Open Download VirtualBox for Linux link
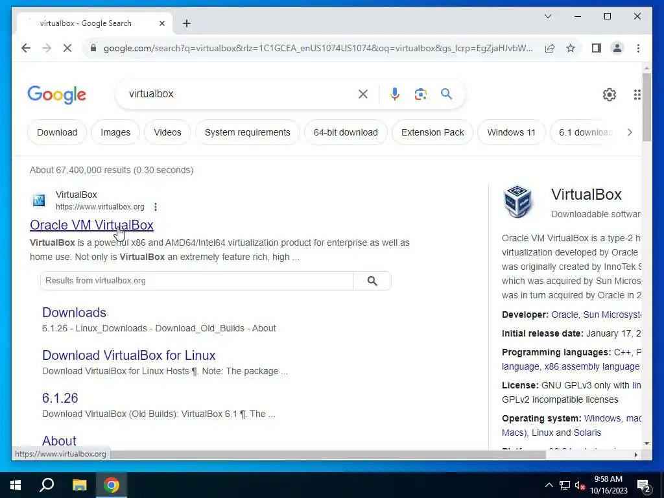 (x=129, y=355)
